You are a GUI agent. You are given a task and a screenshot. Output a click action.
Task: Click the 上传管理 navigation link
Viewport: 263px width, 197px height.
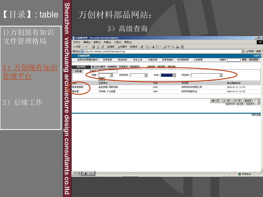tap(198, 60)
